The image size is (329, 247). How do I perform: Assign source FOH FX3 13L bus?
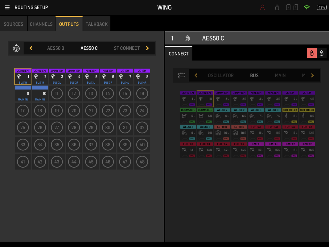(188, 150)
